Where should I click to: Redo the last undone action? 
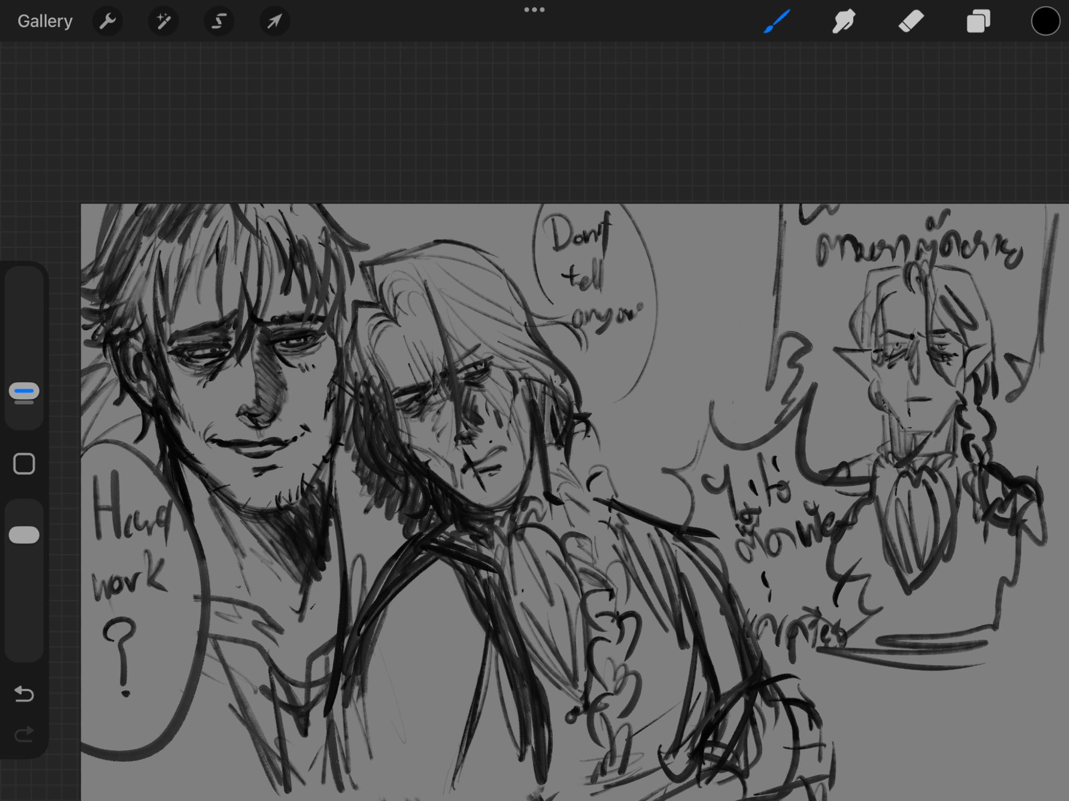(x=24, y=735)
